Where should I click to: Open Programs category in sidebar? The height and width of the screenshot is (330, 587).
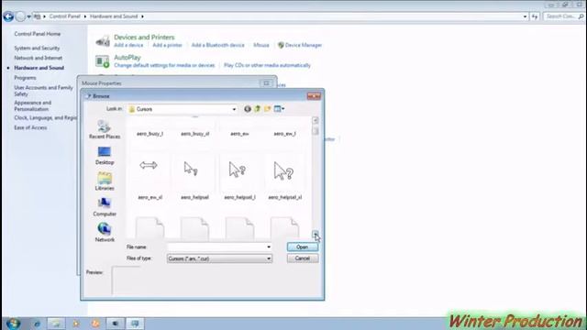pos(25,78)
